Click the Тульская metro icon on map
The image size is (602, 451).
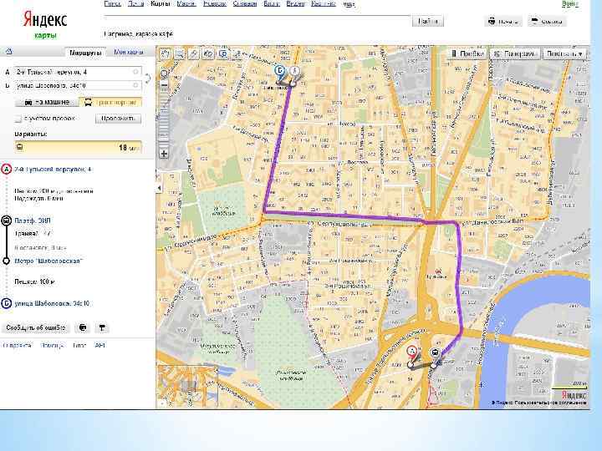[438, 271]
